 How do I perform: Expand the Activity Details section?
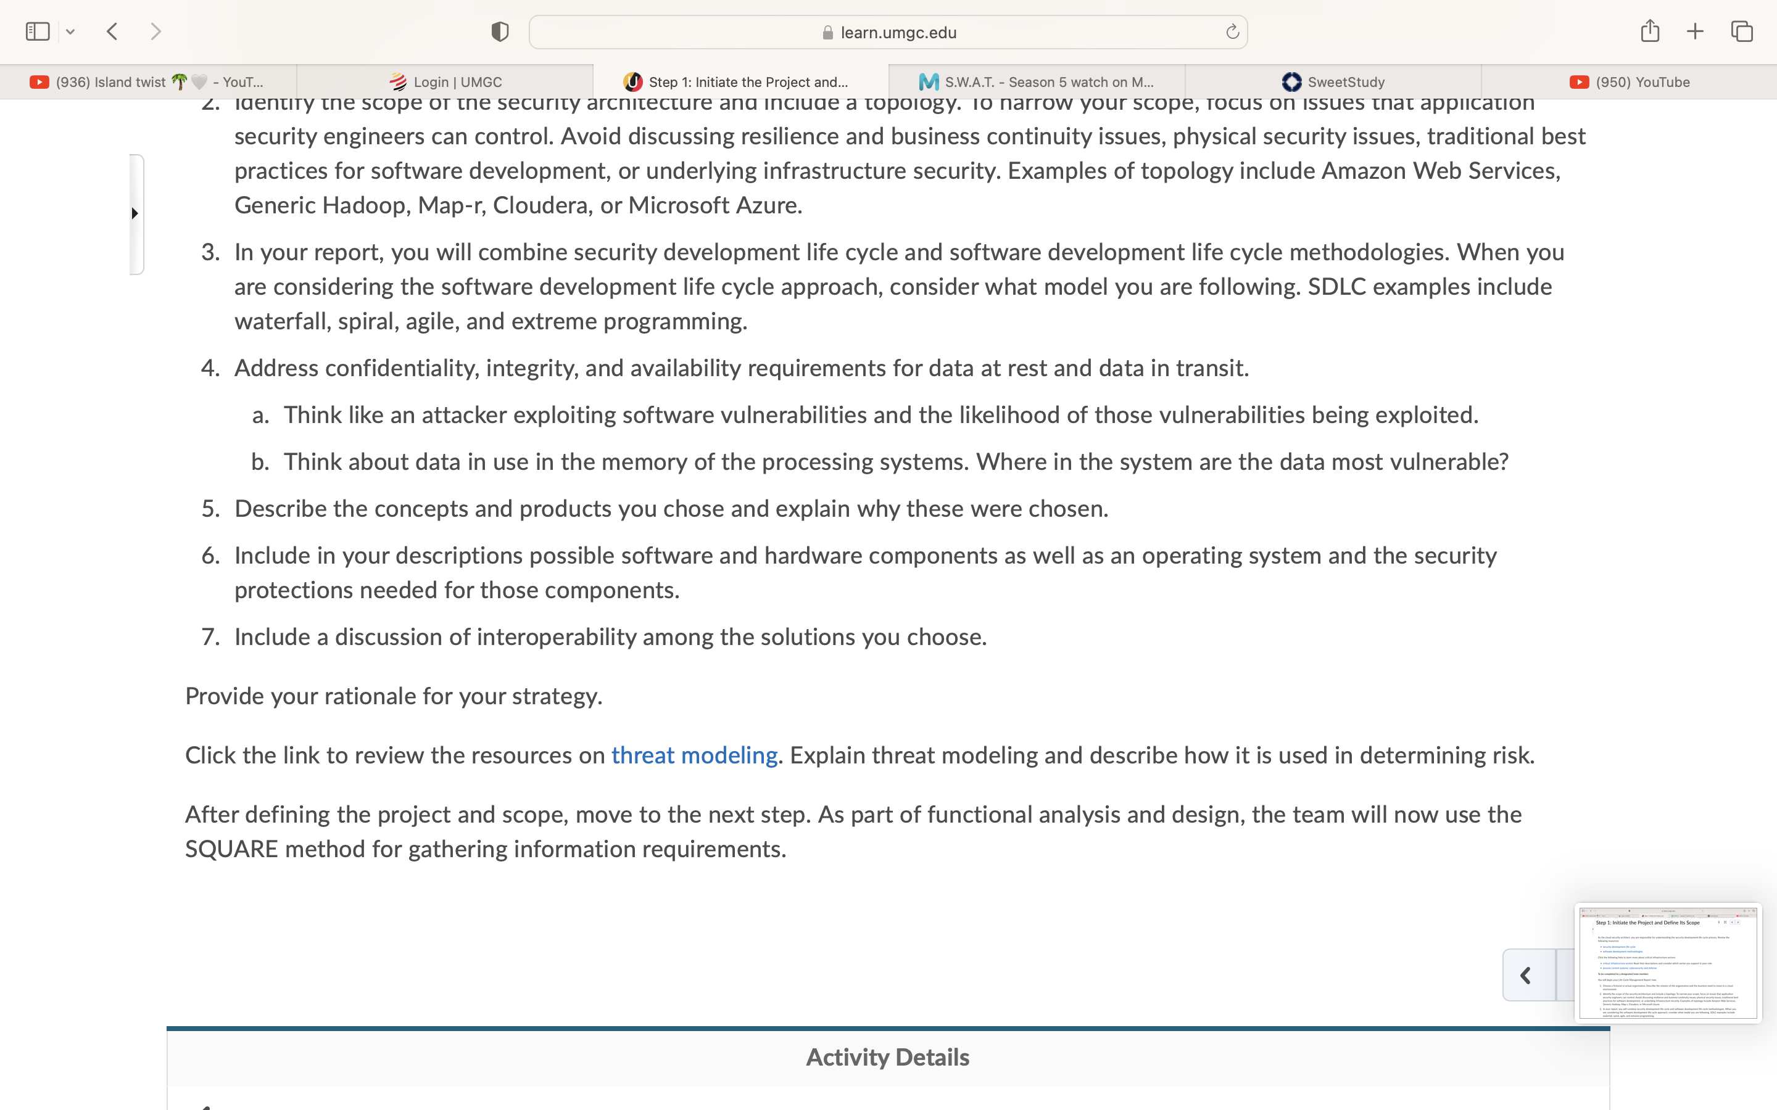coord(888,1057)
